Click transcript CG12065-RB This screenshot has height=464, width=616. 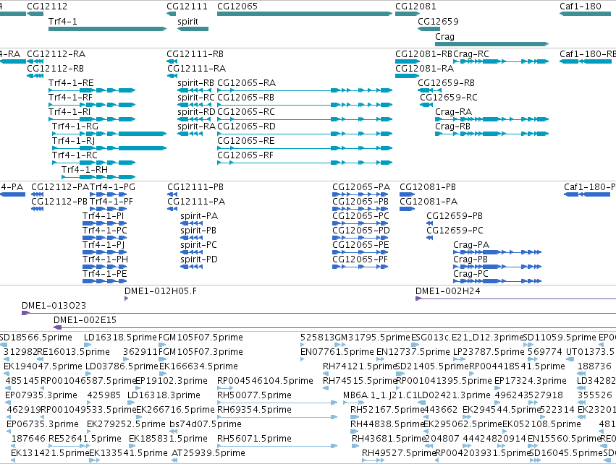coord(305,105)
